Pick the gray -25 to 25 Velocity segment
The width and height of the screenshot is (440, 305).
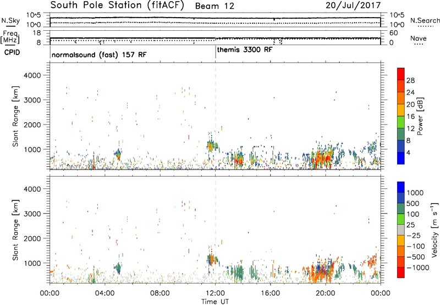[x=401, y=230]
